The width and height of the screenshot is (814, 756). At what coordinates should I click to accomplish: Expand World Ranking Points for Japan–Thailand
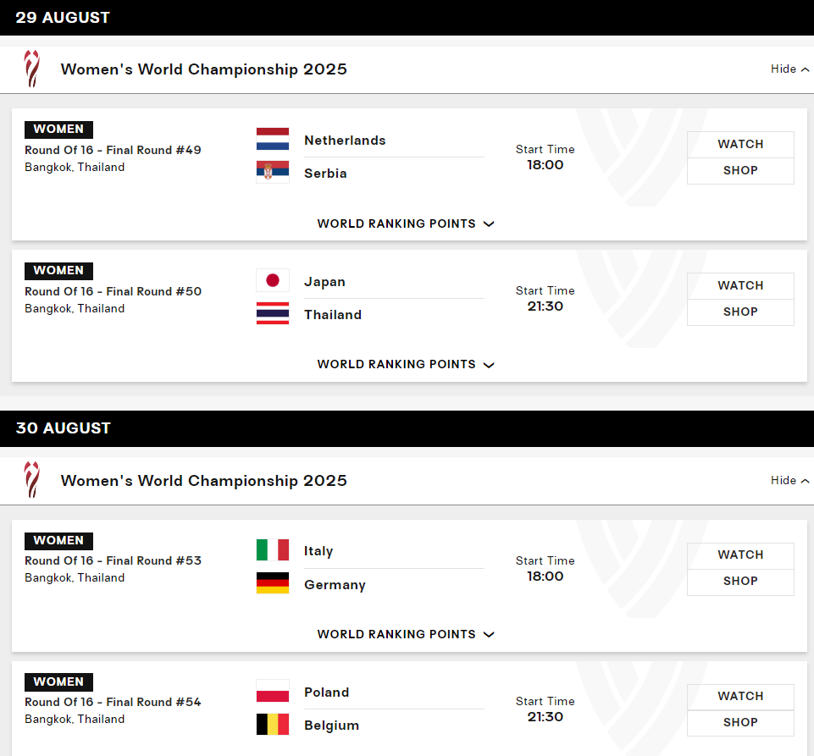click(406, 364)
